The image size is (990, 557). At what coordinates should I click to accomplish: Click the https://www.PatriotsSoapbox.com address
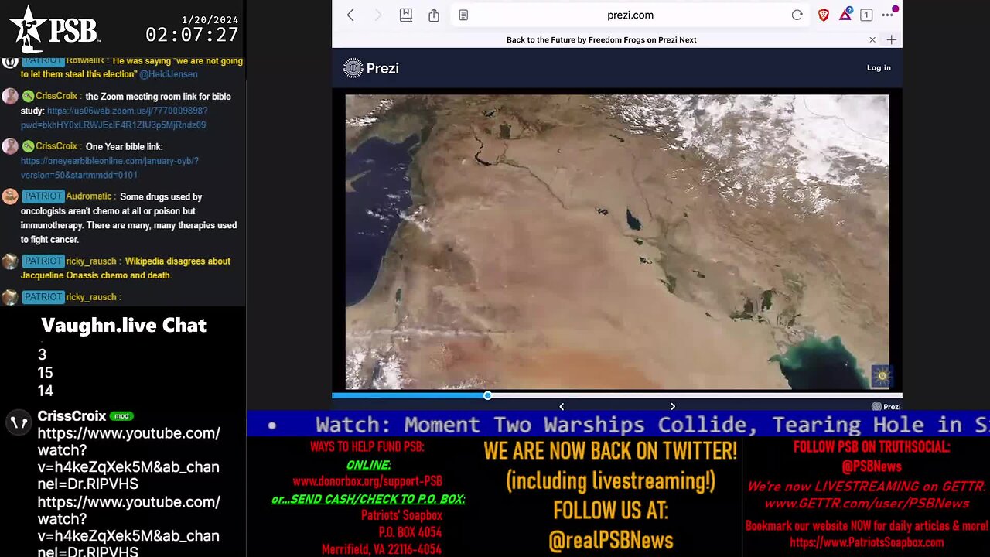867,542
